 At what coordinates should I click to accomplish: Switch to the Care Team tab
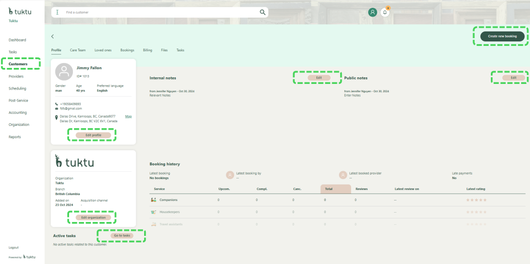click(78, 50)
